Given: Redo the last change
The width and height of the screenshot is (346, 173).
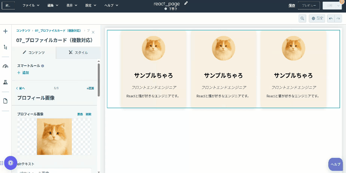Looking at the screenshot, I should point(338,19).
